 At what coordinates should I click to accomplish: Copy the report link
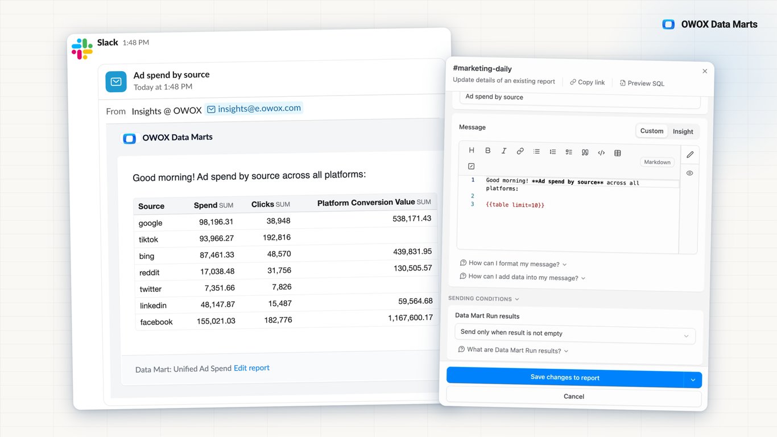588,83
